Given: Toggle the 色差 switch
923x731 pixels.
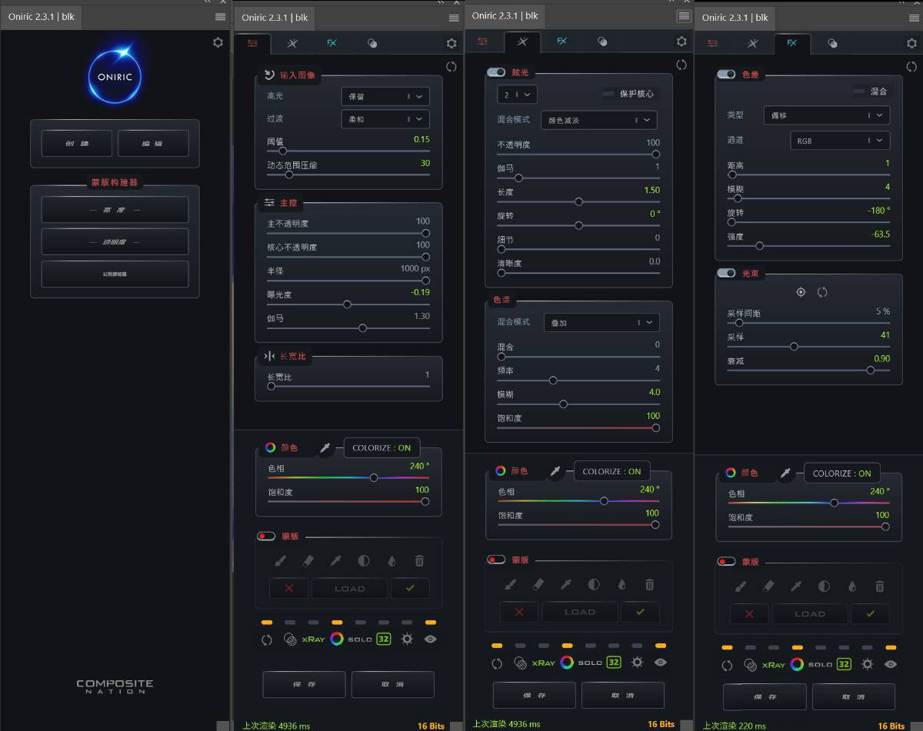Looking at the screenshot, I should pos(726,75).
